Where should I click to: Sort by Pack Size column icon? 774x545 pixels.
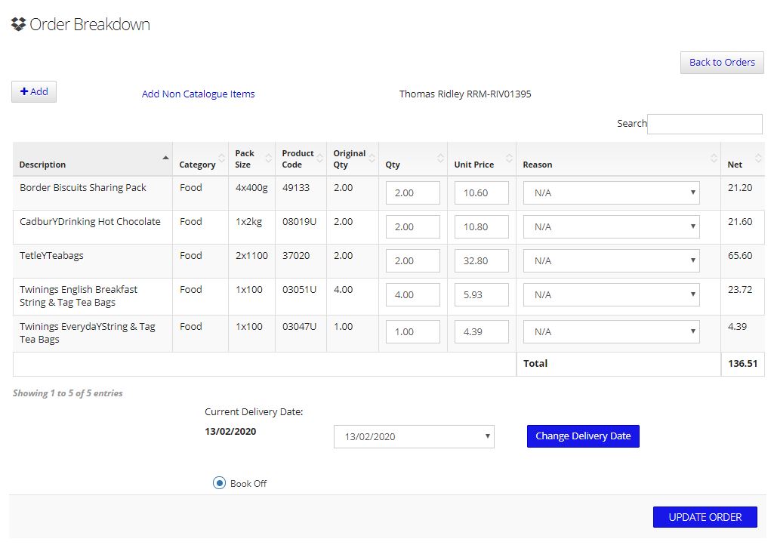267,159
